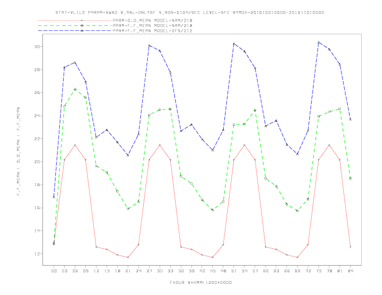Click y-axis tick label 18
This screenshot has height=295, width=382.
click(x=37, y=185)
